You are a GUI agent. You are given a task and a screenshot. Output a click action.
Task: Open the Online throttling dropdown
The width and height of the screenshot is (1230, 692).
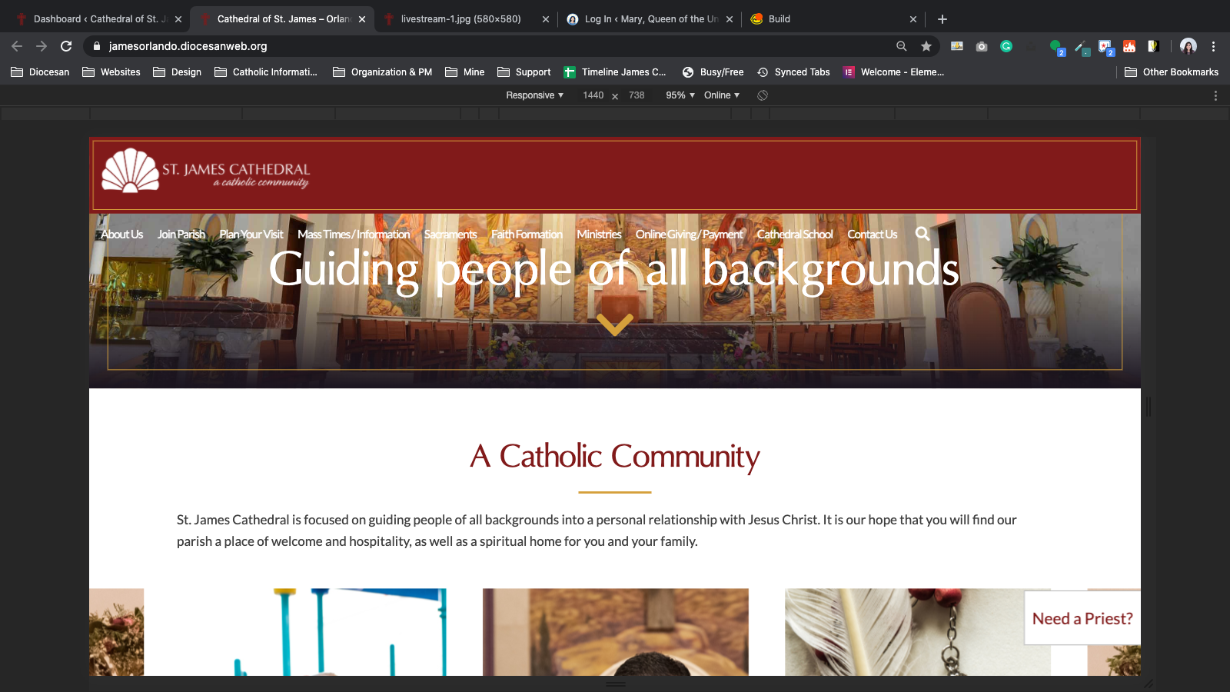721,95
